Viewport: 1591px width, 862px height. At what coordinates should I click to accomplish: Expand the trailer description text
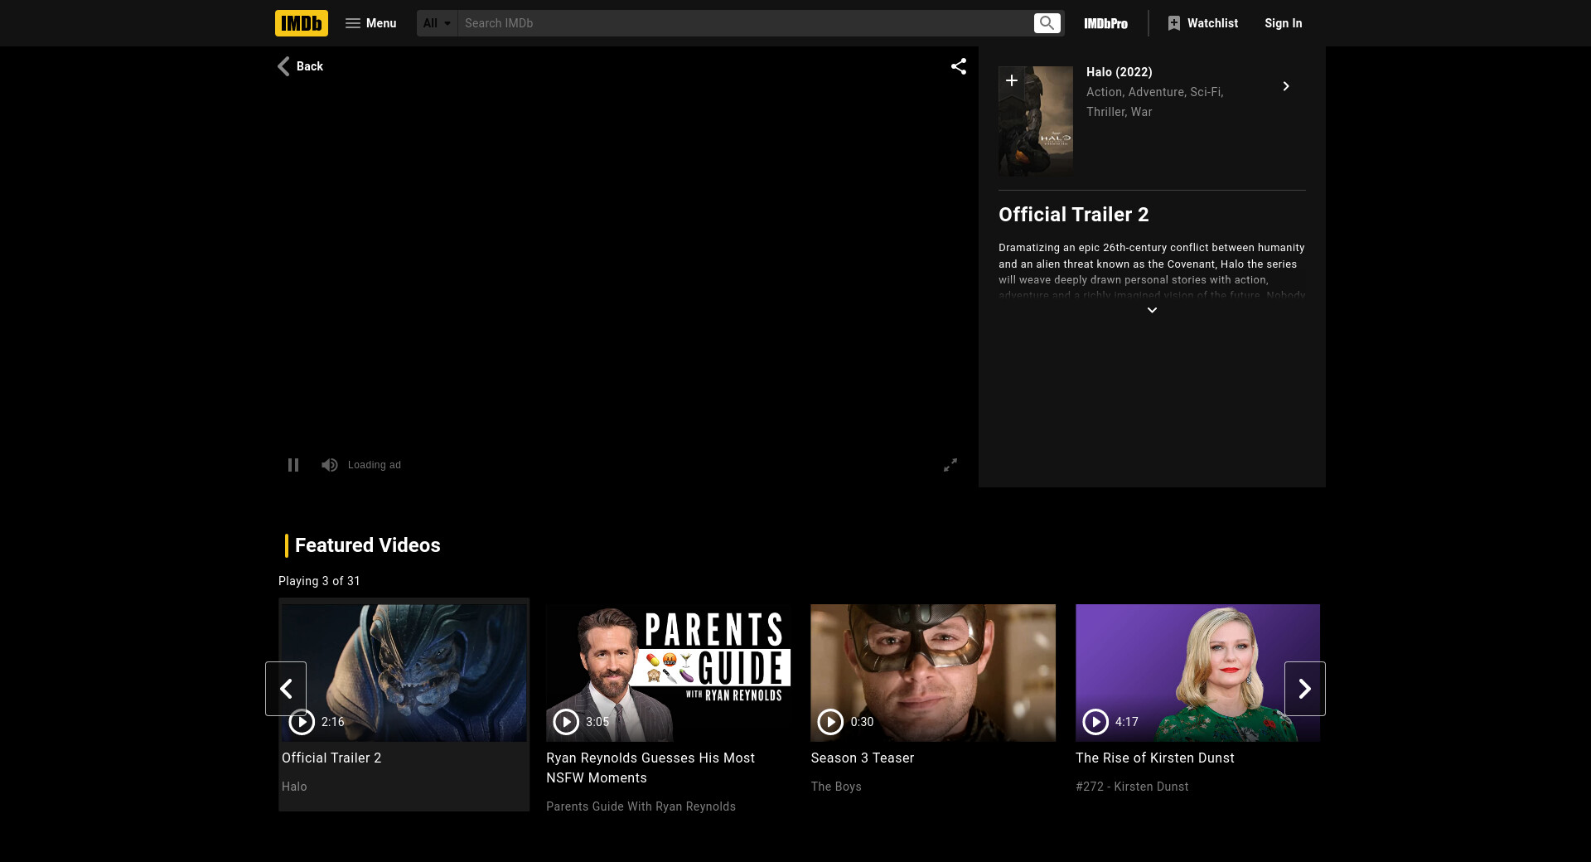pos(1151,310)
